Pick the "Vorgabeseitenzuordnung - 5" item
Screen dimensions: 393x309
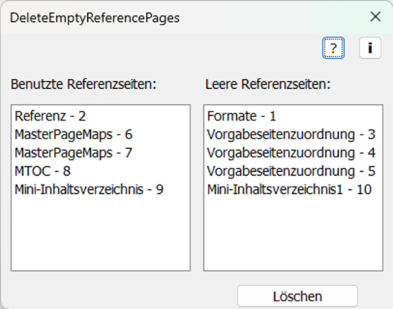click(291, 171)
